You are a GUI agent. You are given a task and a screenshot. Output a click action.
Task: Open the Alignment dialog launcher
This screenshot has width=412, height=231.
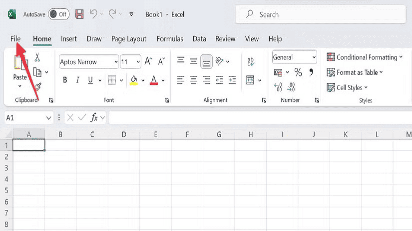click(x=264, y=100)
